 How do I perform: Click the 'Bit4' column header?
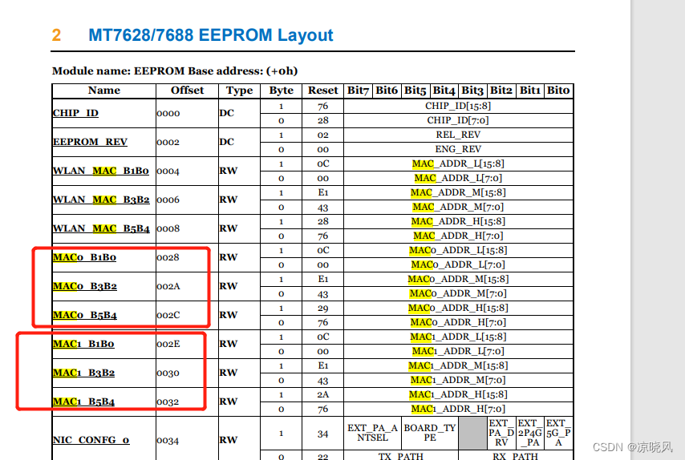pos(444,91)
